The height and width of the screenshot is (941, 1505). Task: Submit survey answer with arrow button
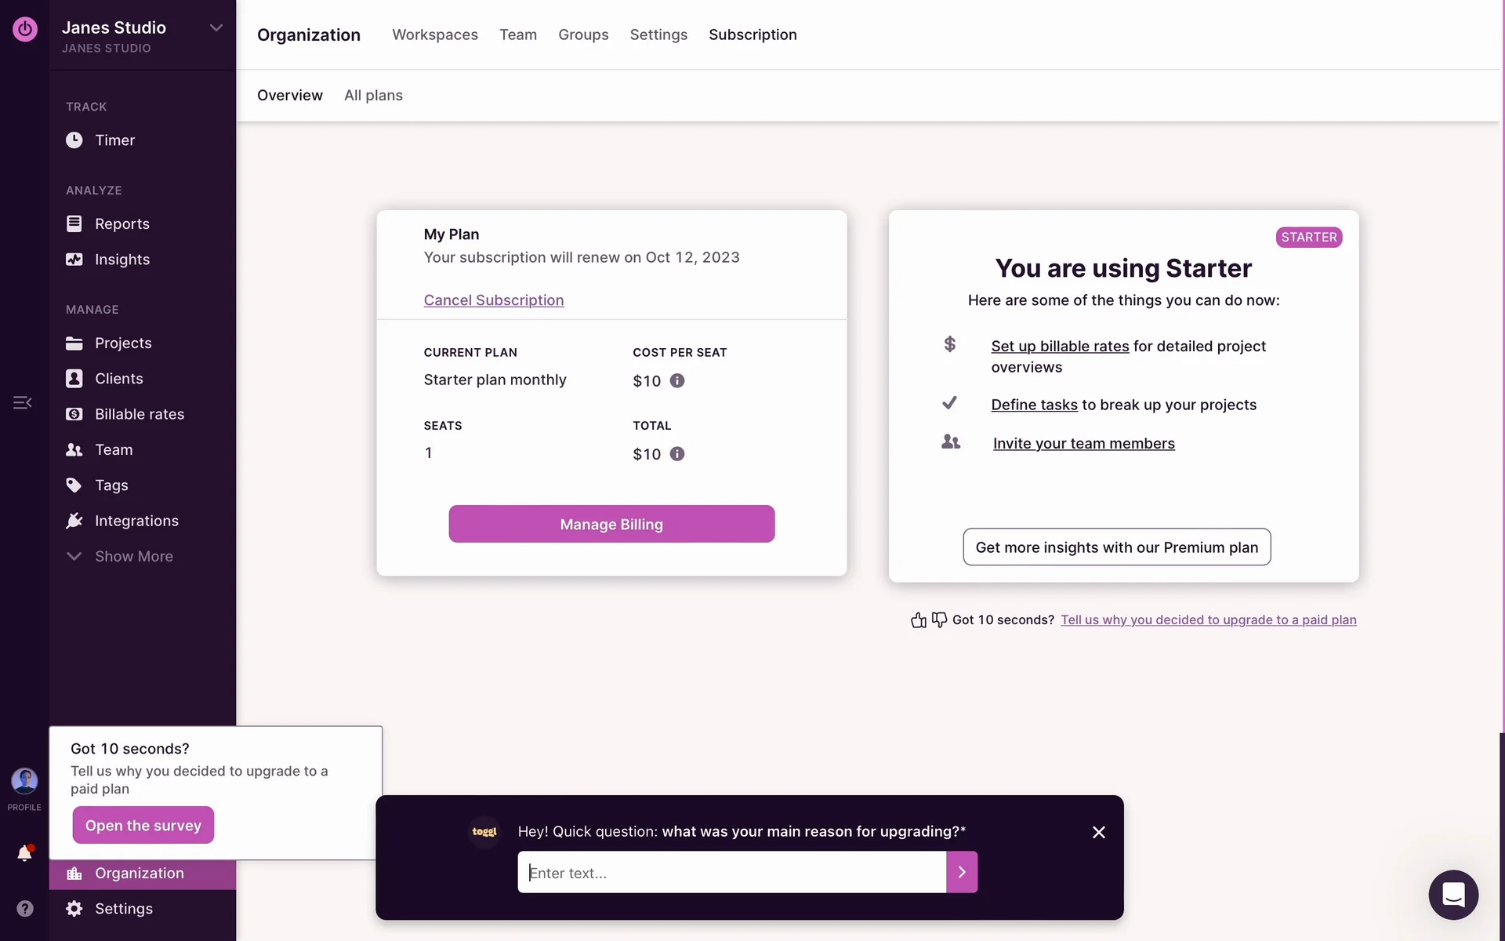[962, 873]
